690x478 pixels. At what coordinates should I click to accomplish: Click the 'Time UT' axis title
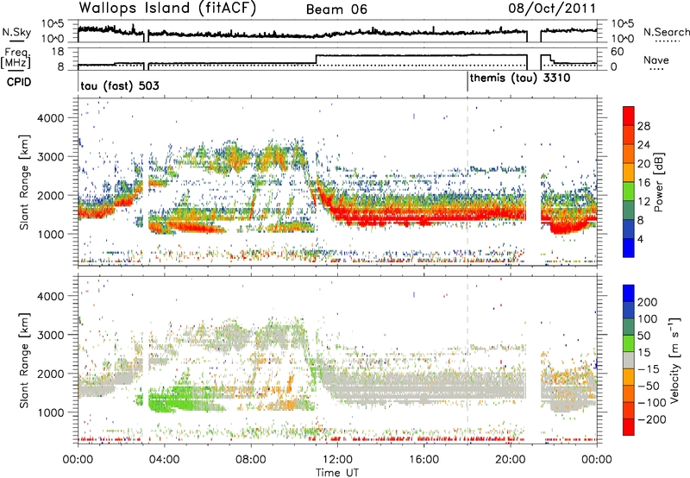[x=337, y=473]
